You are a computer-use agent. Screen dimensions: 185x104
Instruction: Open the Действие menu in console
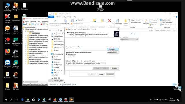click(33, 22)
